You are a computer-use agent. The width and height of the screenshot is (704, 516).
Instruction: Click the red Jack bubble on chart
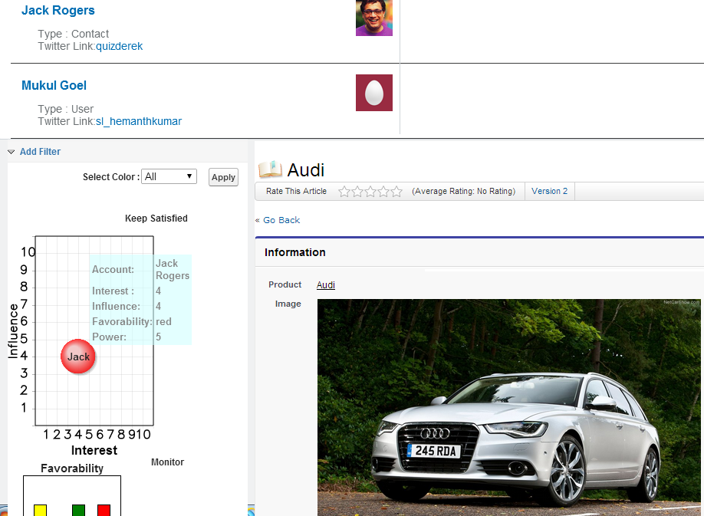(78, 357)
